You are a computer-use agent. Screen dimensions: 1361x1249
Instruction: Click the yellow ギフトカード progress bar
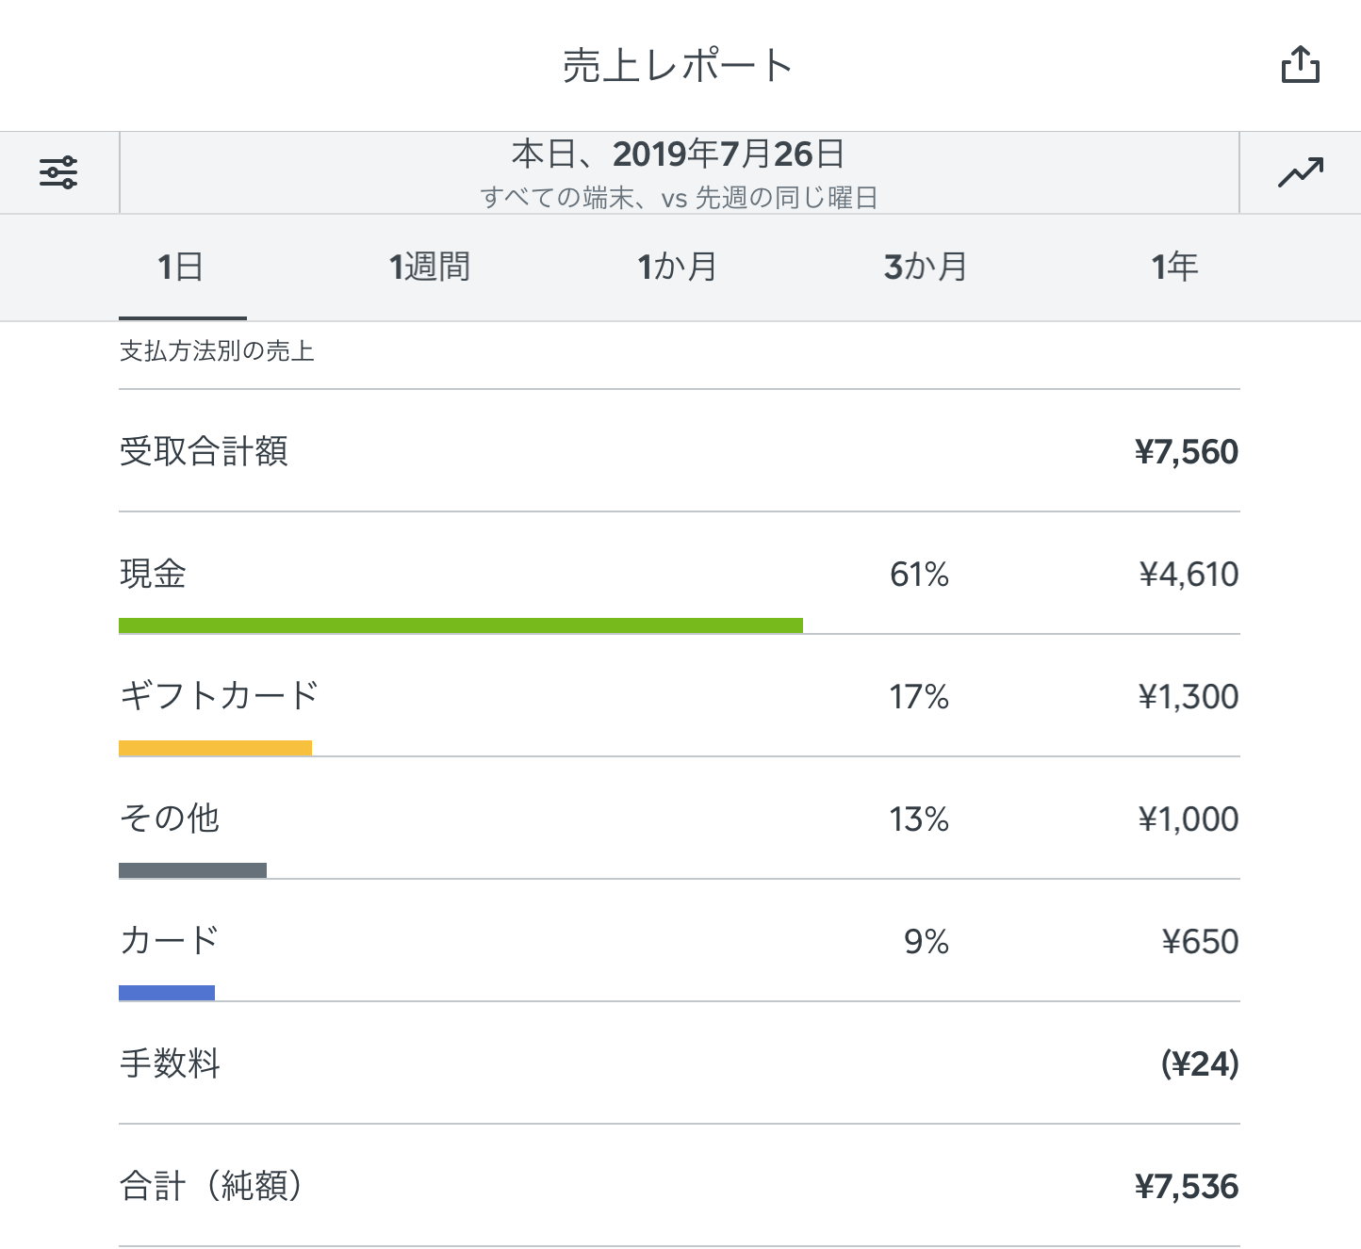coord(215,747)
